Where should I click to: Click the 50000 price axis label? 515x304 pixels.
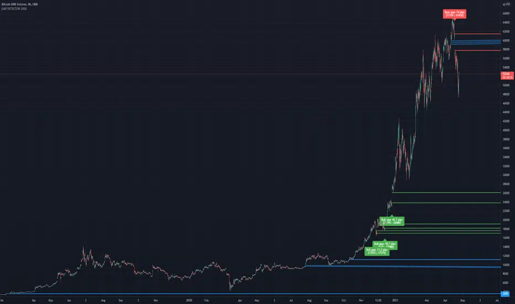coord(506,85)
